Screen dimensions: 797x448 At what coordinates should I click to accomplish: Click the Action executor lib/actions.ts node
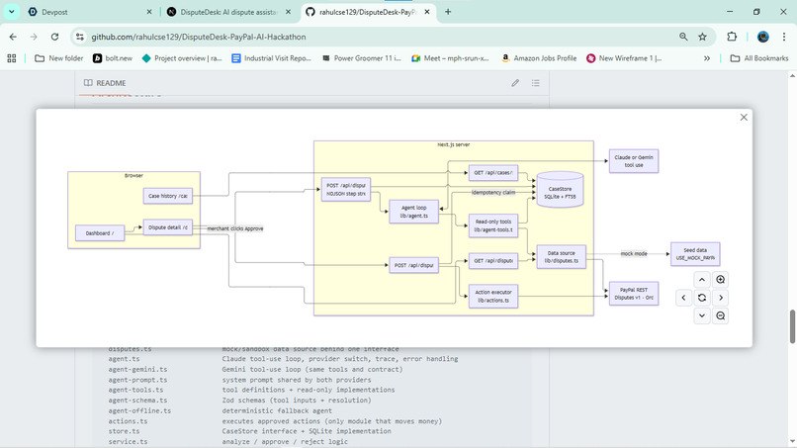[493, 296]
